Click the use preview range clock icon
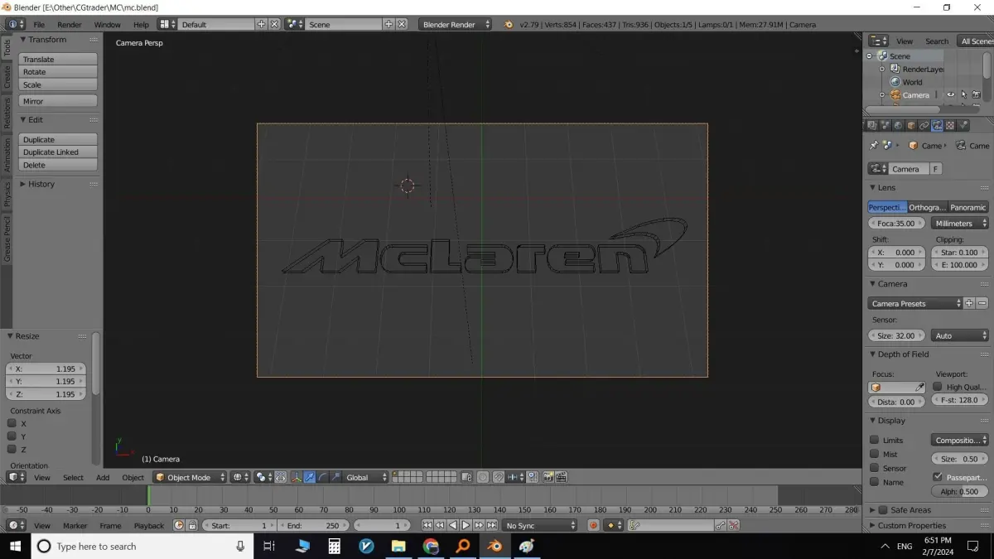The image size is (994, 559). pyautogui.click(x=179, y=525)
